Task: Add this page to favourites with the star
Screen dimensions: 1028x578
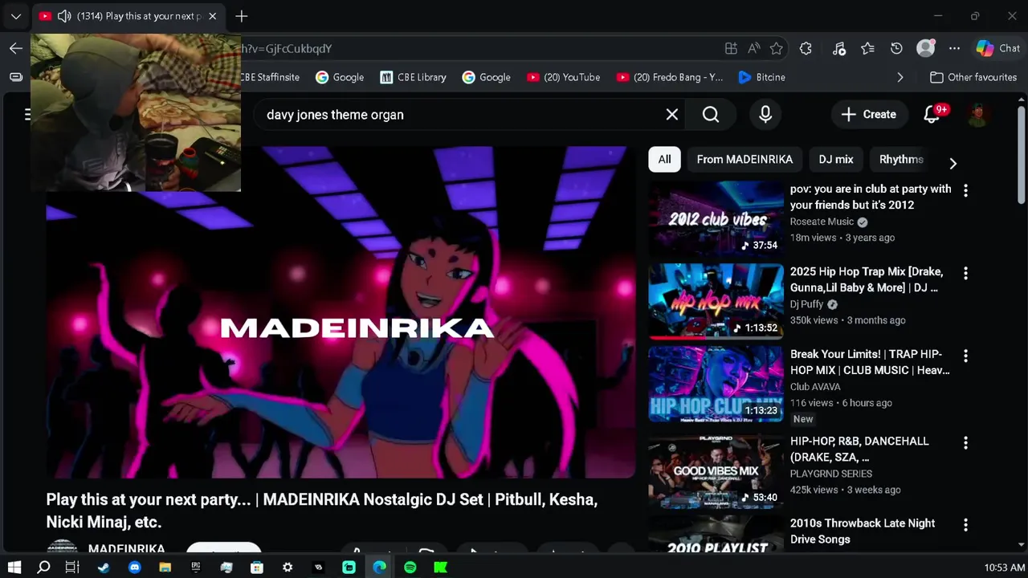Action: pos(776,48)
